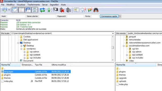Select local languages folder row
162x91 pixels.
(x=36, y=72)
